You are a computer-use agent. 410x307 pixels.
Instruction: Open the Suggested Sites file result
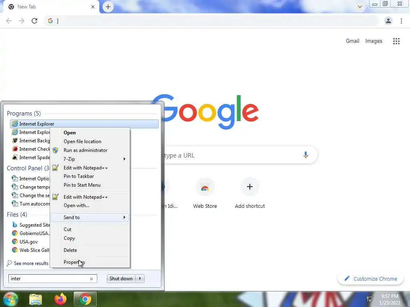tap(30, 225)
